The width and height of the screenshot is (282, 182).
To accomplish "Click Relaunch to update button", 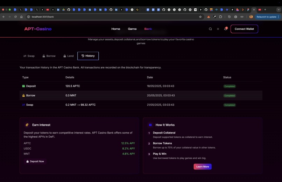I will click(x=268, y=17).
